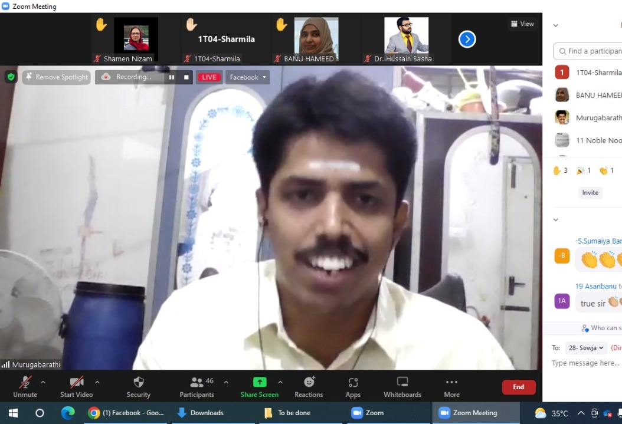Stop the recording

coord(186,77)
